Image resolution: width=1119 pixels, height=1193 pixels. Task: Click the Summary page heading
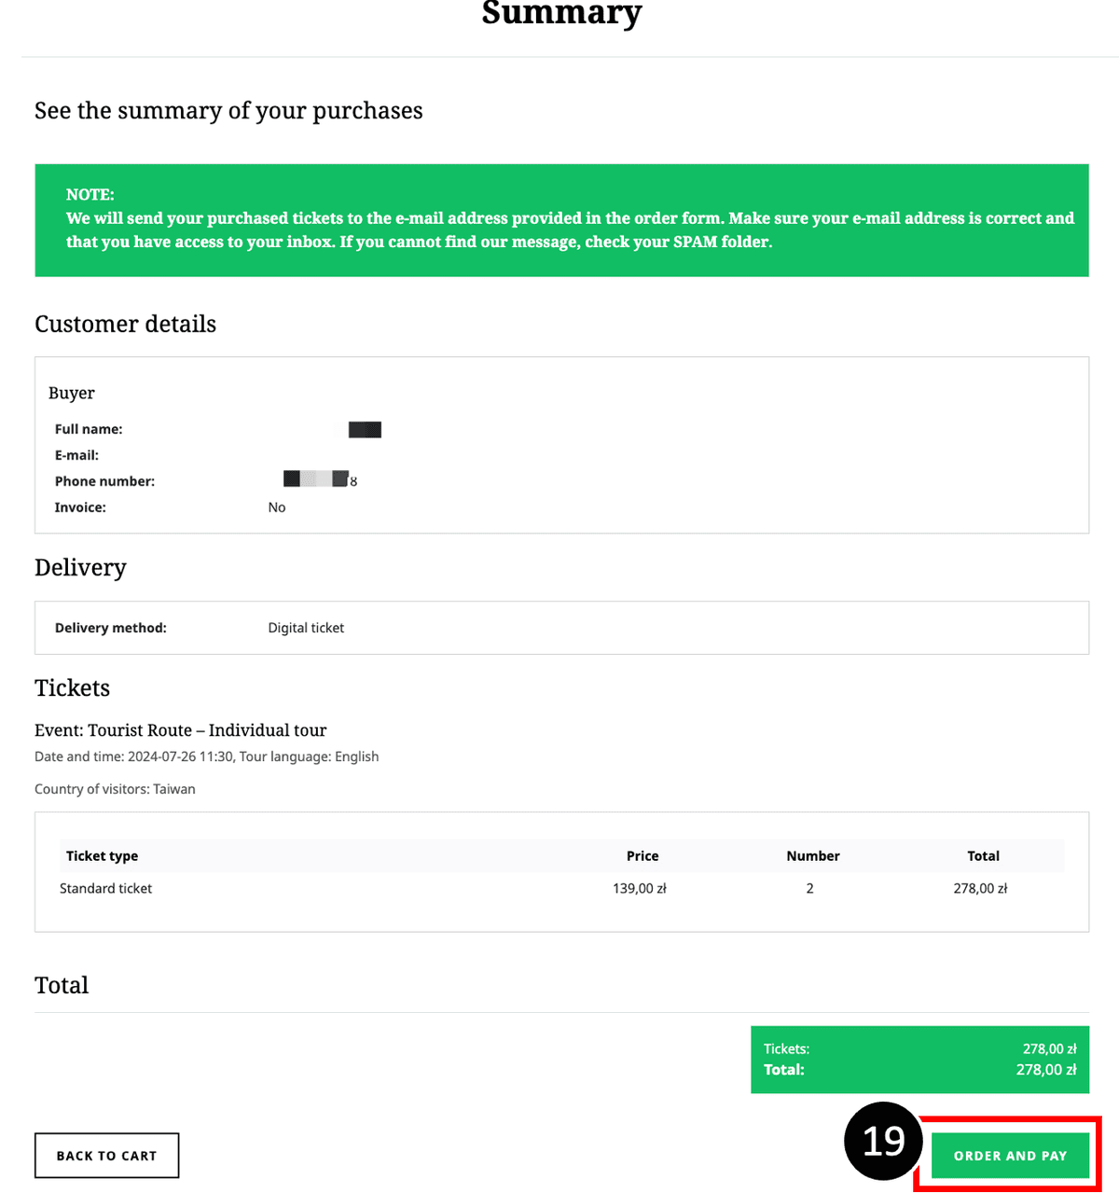[x=561, y=13]
